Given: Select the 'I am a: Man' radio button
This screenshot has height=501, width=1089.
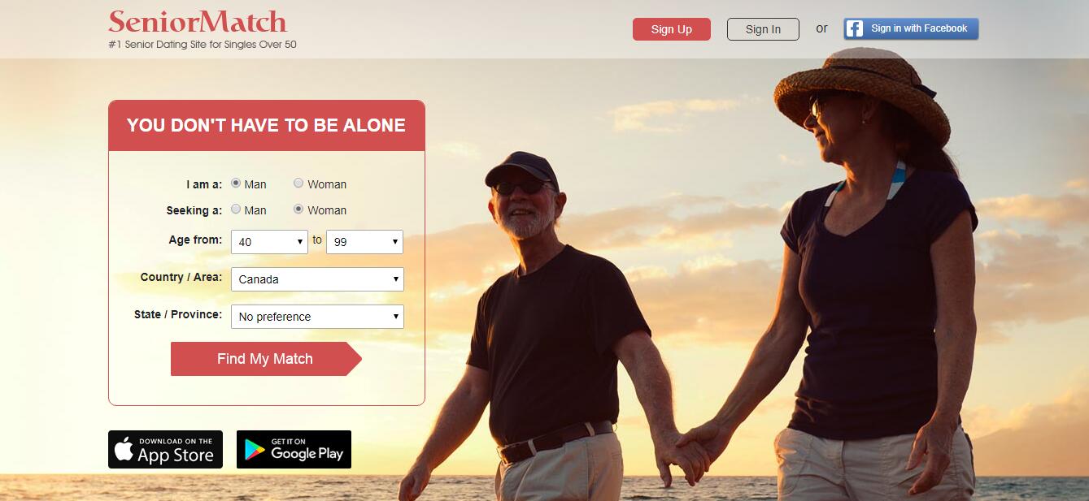Looking at the screenshot, I should coord(236,184).
